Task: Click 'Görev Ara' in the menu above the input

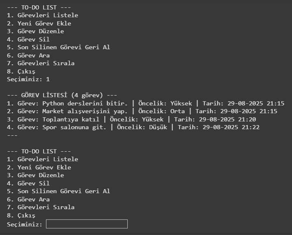Action: 33,199
